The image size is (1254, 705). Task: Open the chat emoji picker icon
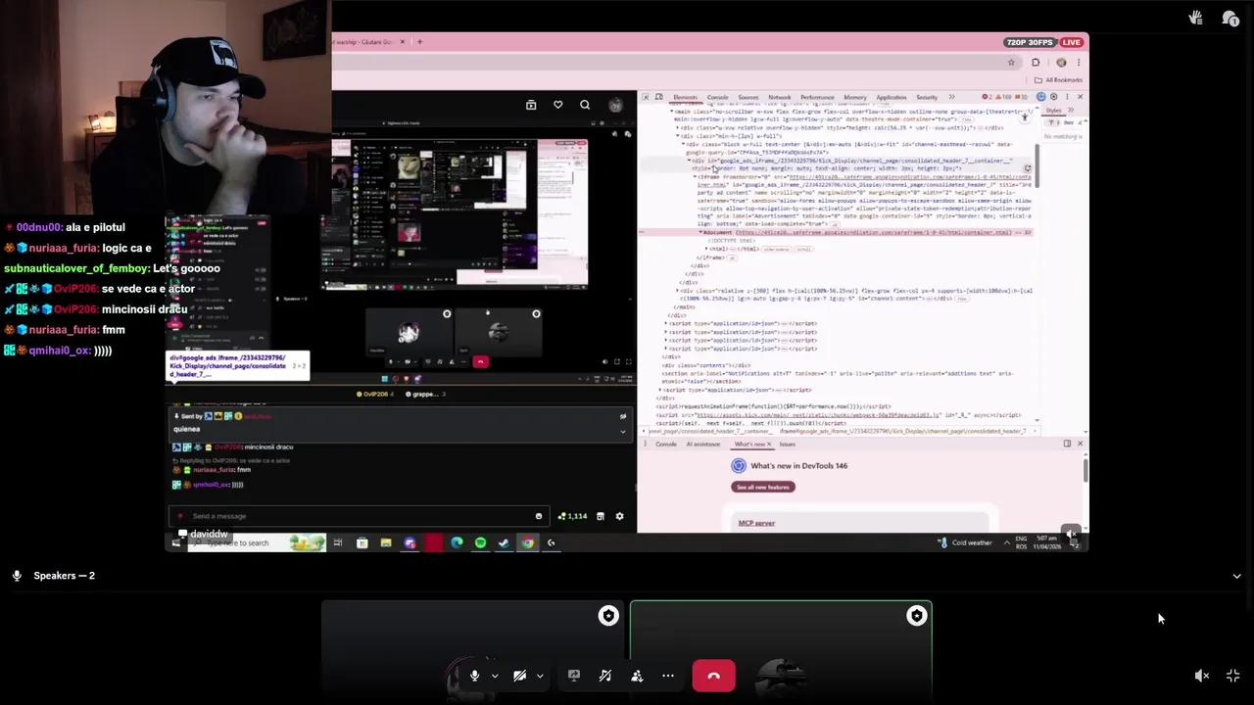(538, 516)
